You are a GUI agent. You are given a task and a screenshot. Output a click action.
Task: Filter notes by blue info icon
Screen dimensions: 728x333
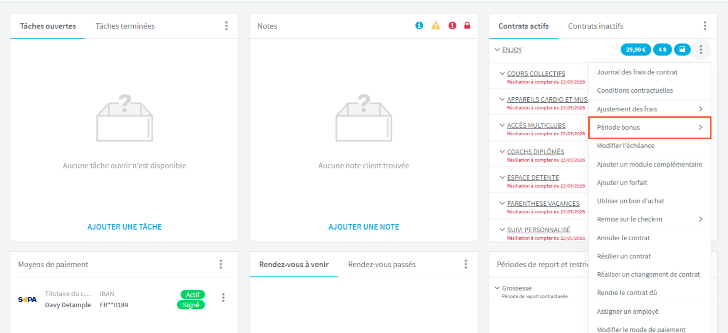(419, 25)
